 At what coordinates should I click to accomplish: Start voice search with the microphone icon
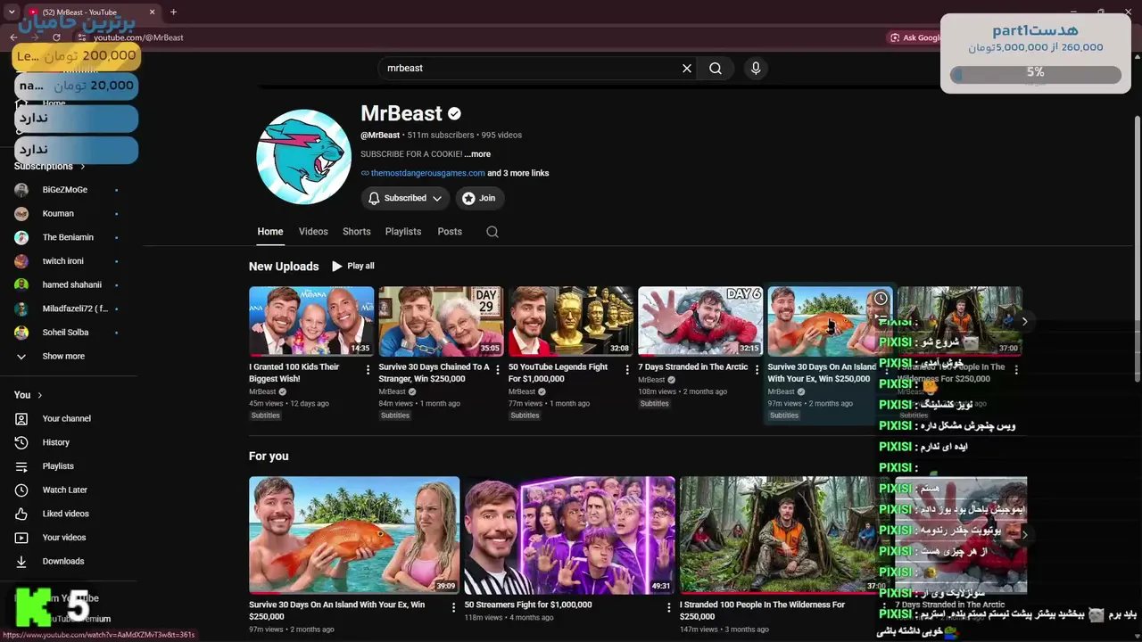click(x=756, y=68)
